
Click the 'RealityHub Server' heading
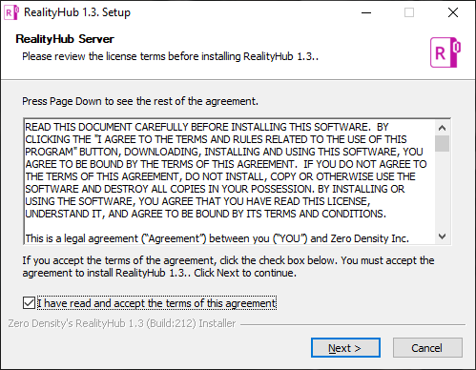coord(65,39)
